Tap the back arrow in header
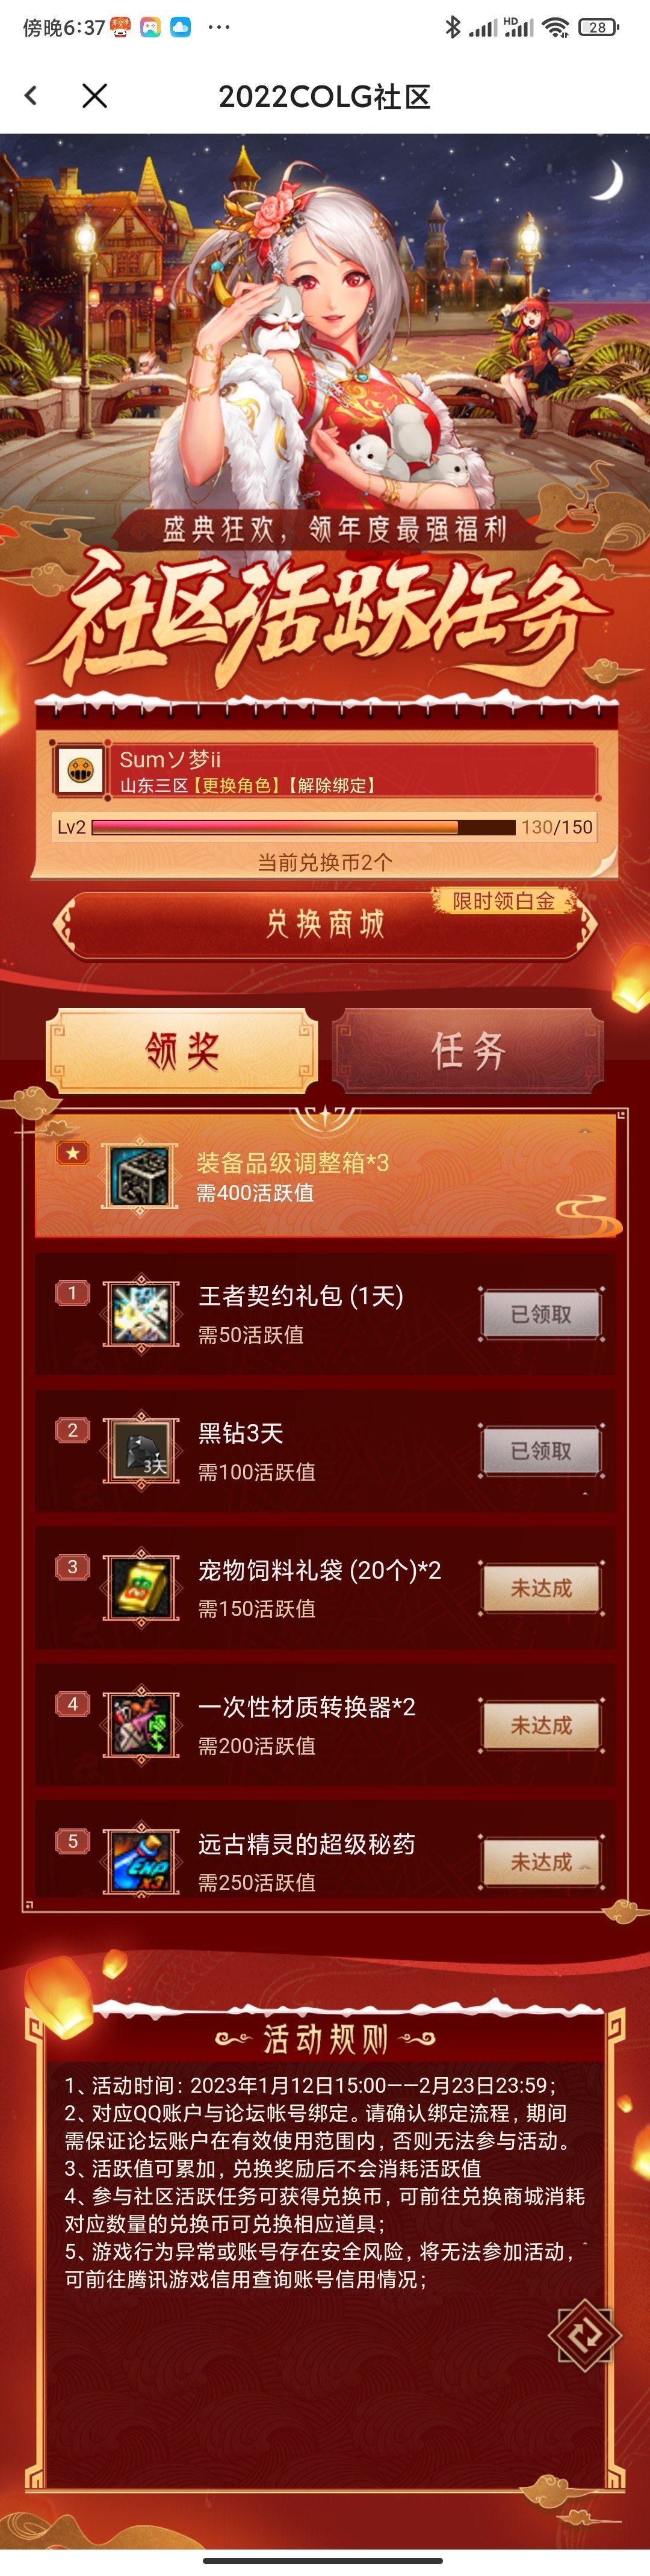650x2576 pixels. (x=31, y=96)
